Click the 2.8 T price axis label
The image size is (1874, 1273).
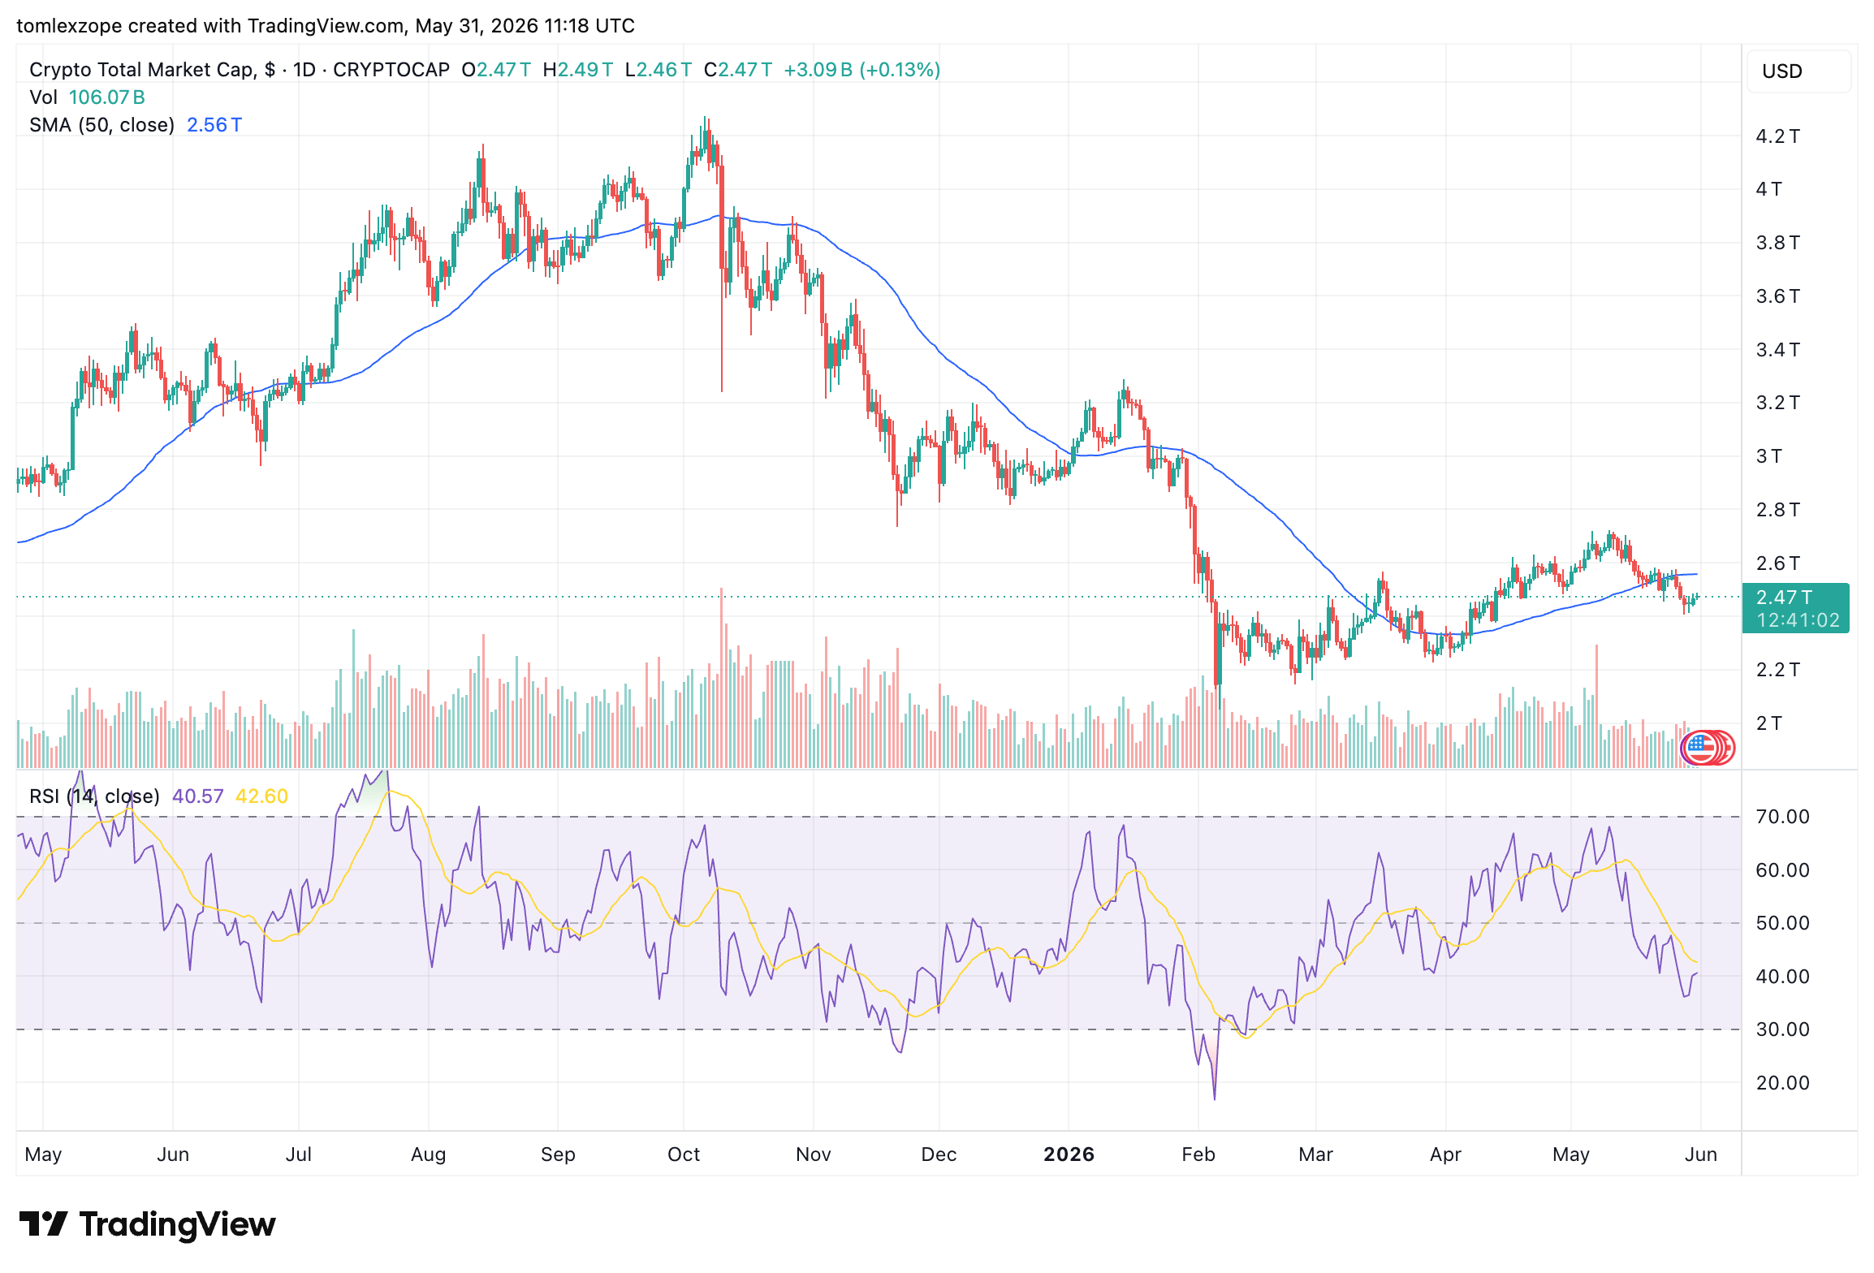tap(1777, 510)
